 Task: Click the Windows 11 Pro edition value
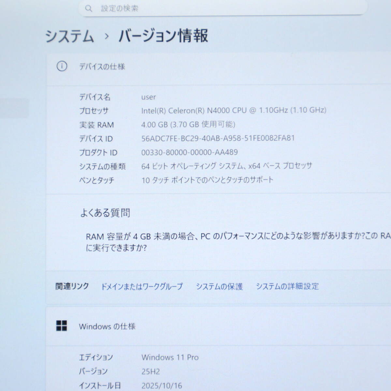[171, 357]
